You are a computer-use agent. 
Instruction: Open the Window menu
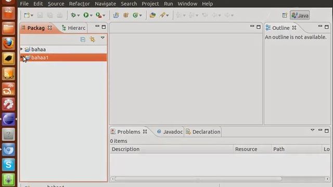[x=187, y=4]
